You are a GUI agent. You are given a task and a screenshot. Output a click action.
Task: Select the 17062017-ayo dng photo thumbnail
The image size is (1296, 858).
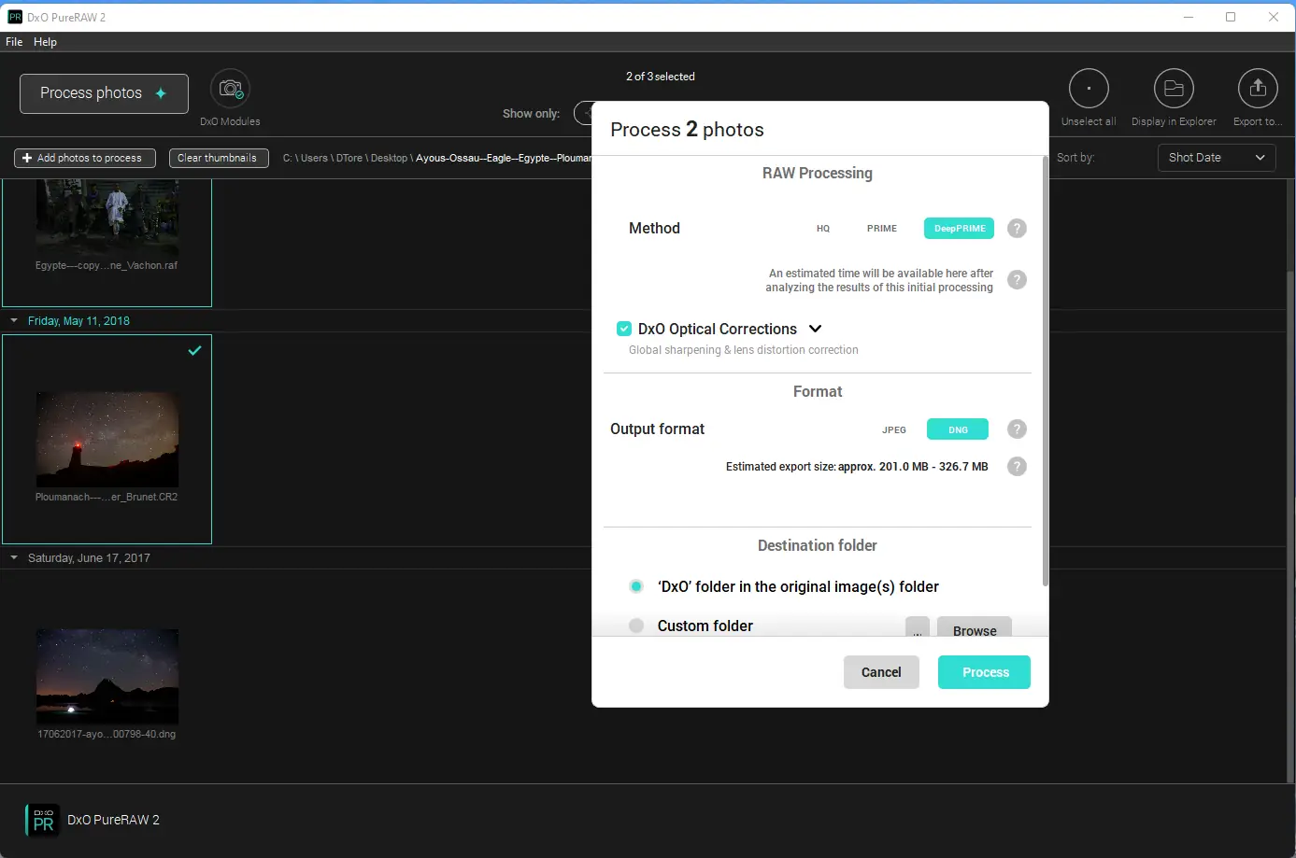click(x=107, y=677)
